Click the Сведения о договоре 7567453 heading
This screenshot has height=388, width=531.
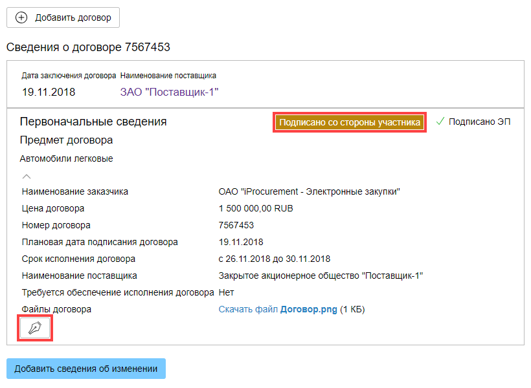click(88, 47)
